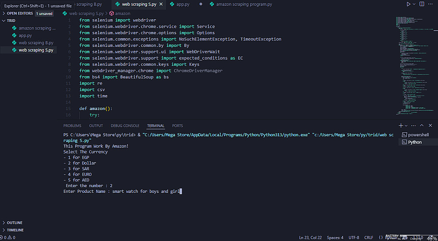Click the cube symbol icon in breadcrumb
The width and height of the screenshot is (438, 241).
[111, 14]
